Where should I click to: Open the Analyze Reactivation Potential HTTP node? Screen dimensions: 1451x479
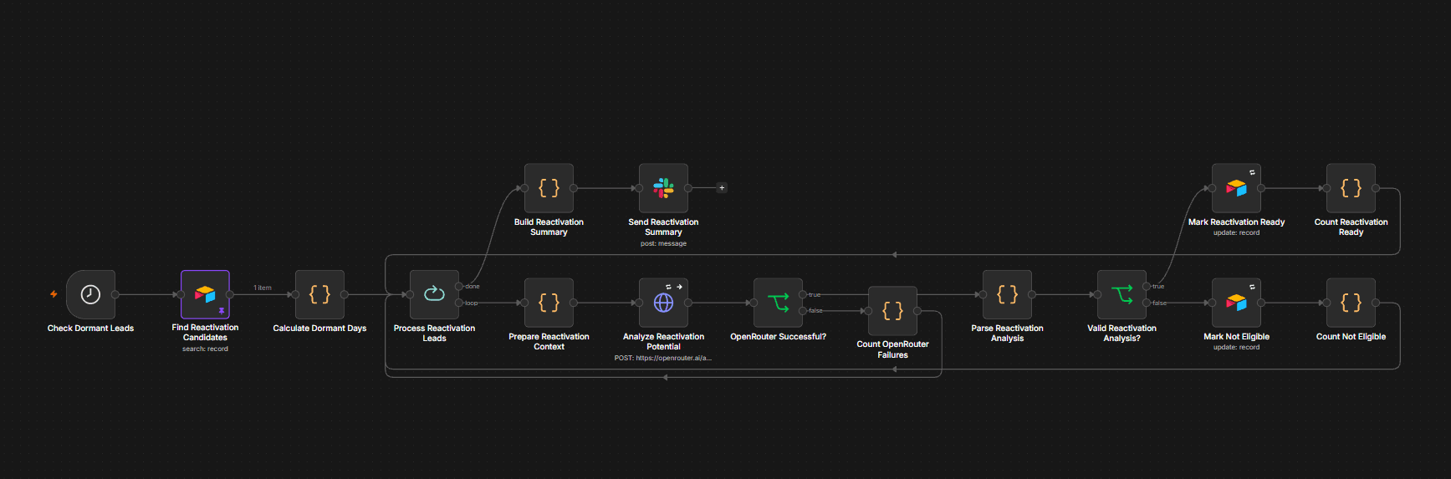click(663, 303)
